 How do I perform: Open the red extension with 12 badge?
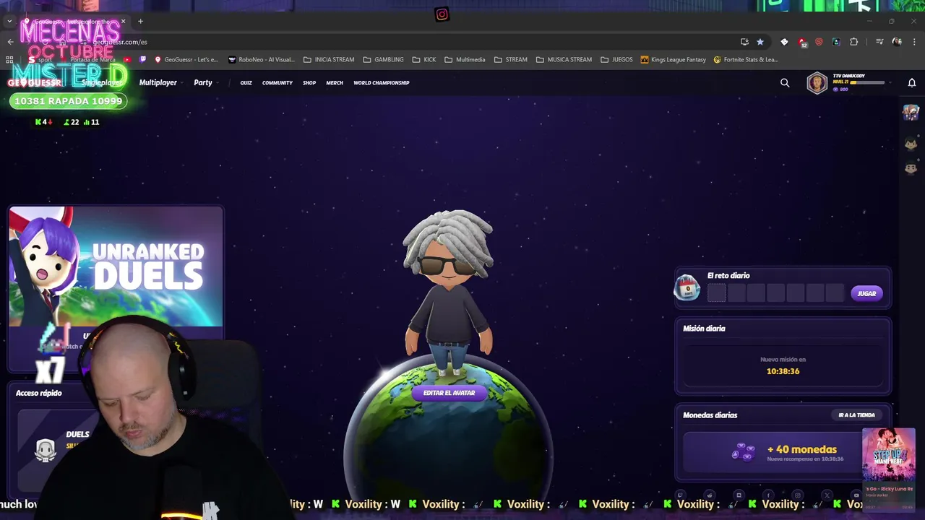point(802,43)
